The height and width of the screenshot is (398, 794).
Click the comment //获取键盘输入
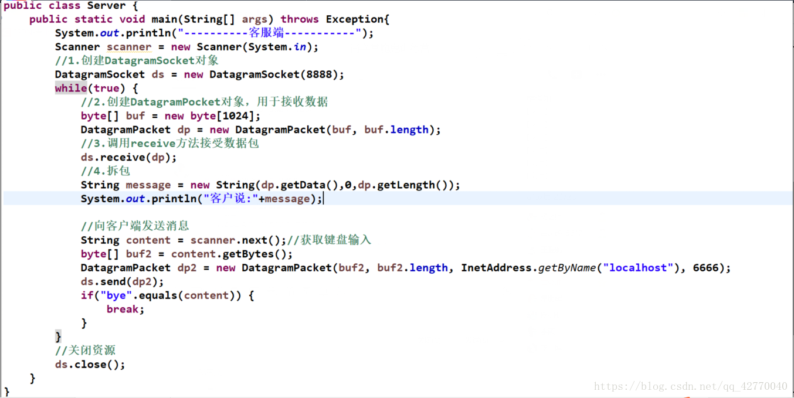329,240
